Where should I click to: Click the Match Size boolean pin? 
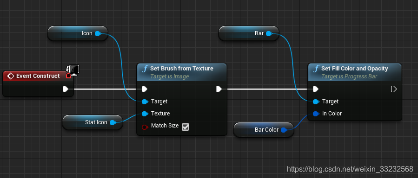[145, 127]
